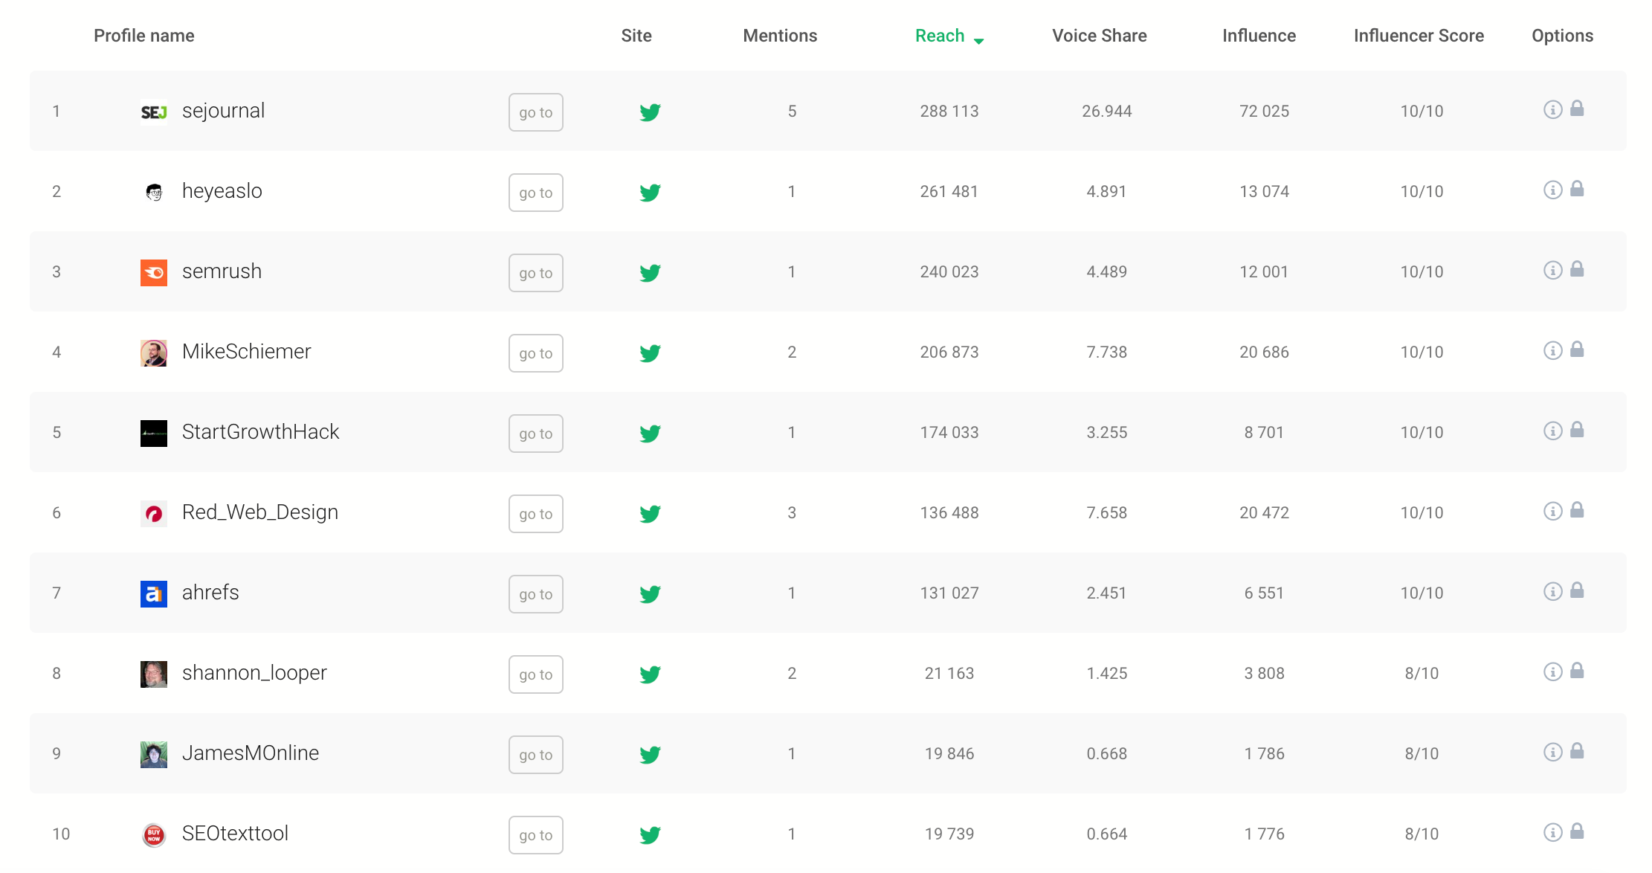Click the Options column header
The image size is (1652, 873).
[1562, 36]
